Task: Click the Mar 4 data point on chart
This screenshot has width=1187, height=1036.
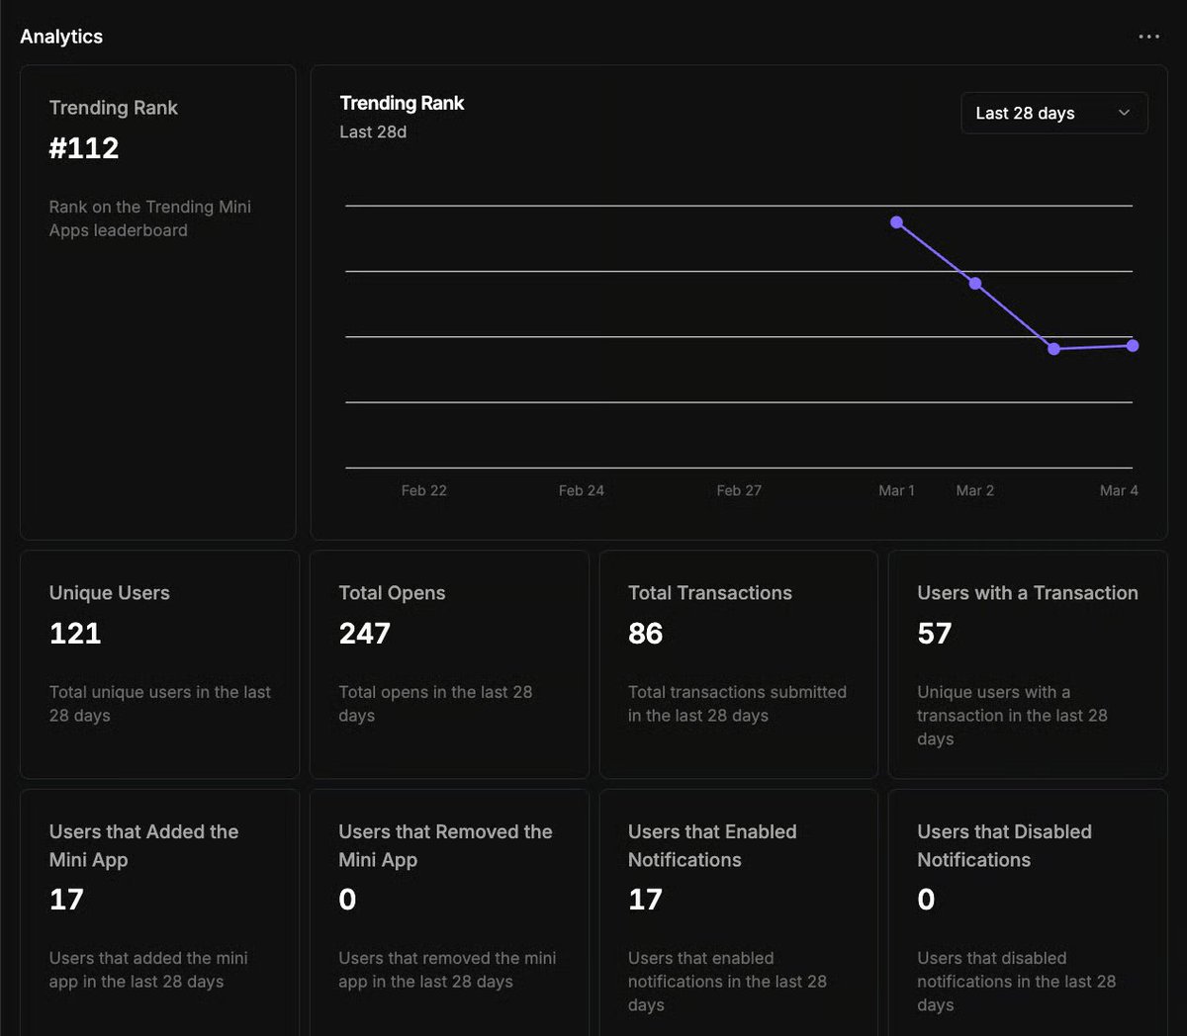Action: (x=1133, y=346)
